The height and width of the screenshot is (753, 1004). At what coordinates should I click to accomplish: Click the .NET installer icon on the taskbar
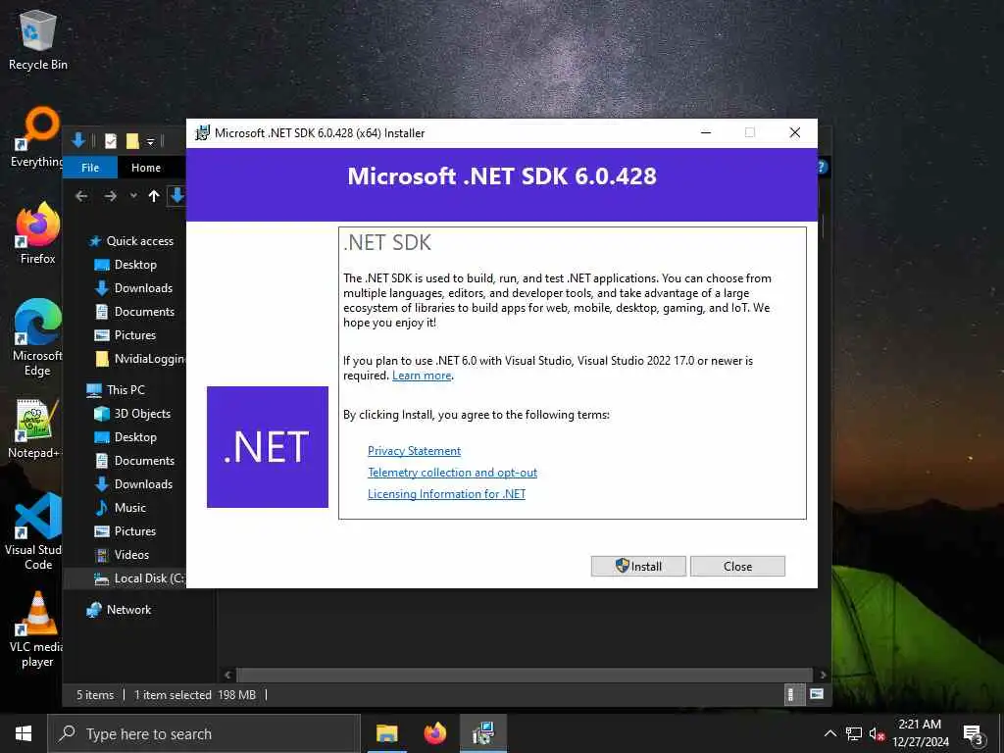pos(482,733)
